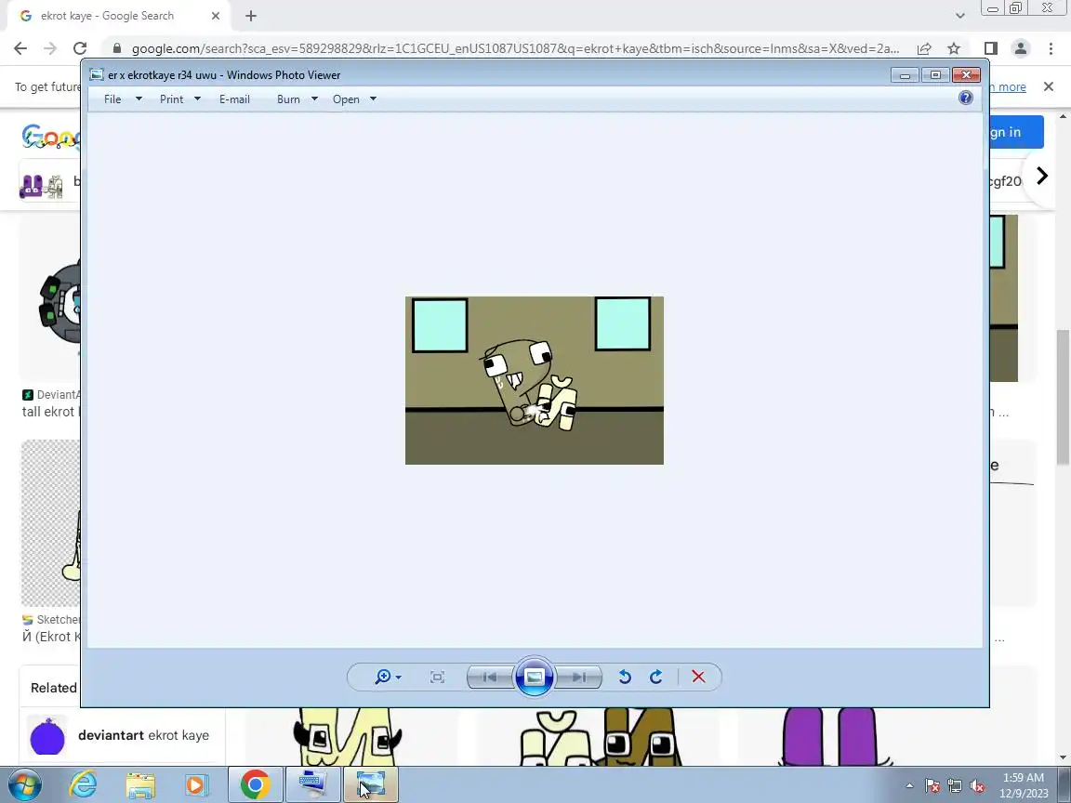Screen dimensions: 1071x803
Task: Click the Chrome address bar URL
Action: (x=515, y=48)
